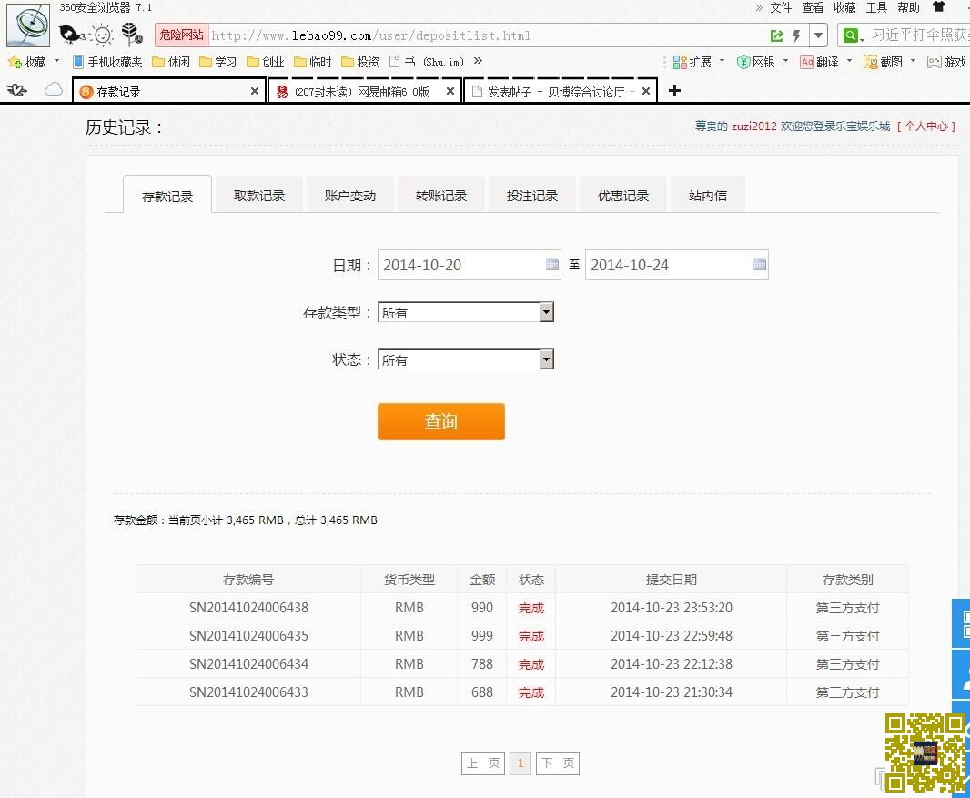Switch to the 存款记录 browser tab
The width and height of the screenshot is (970, 798).
[x=169, y=92]
